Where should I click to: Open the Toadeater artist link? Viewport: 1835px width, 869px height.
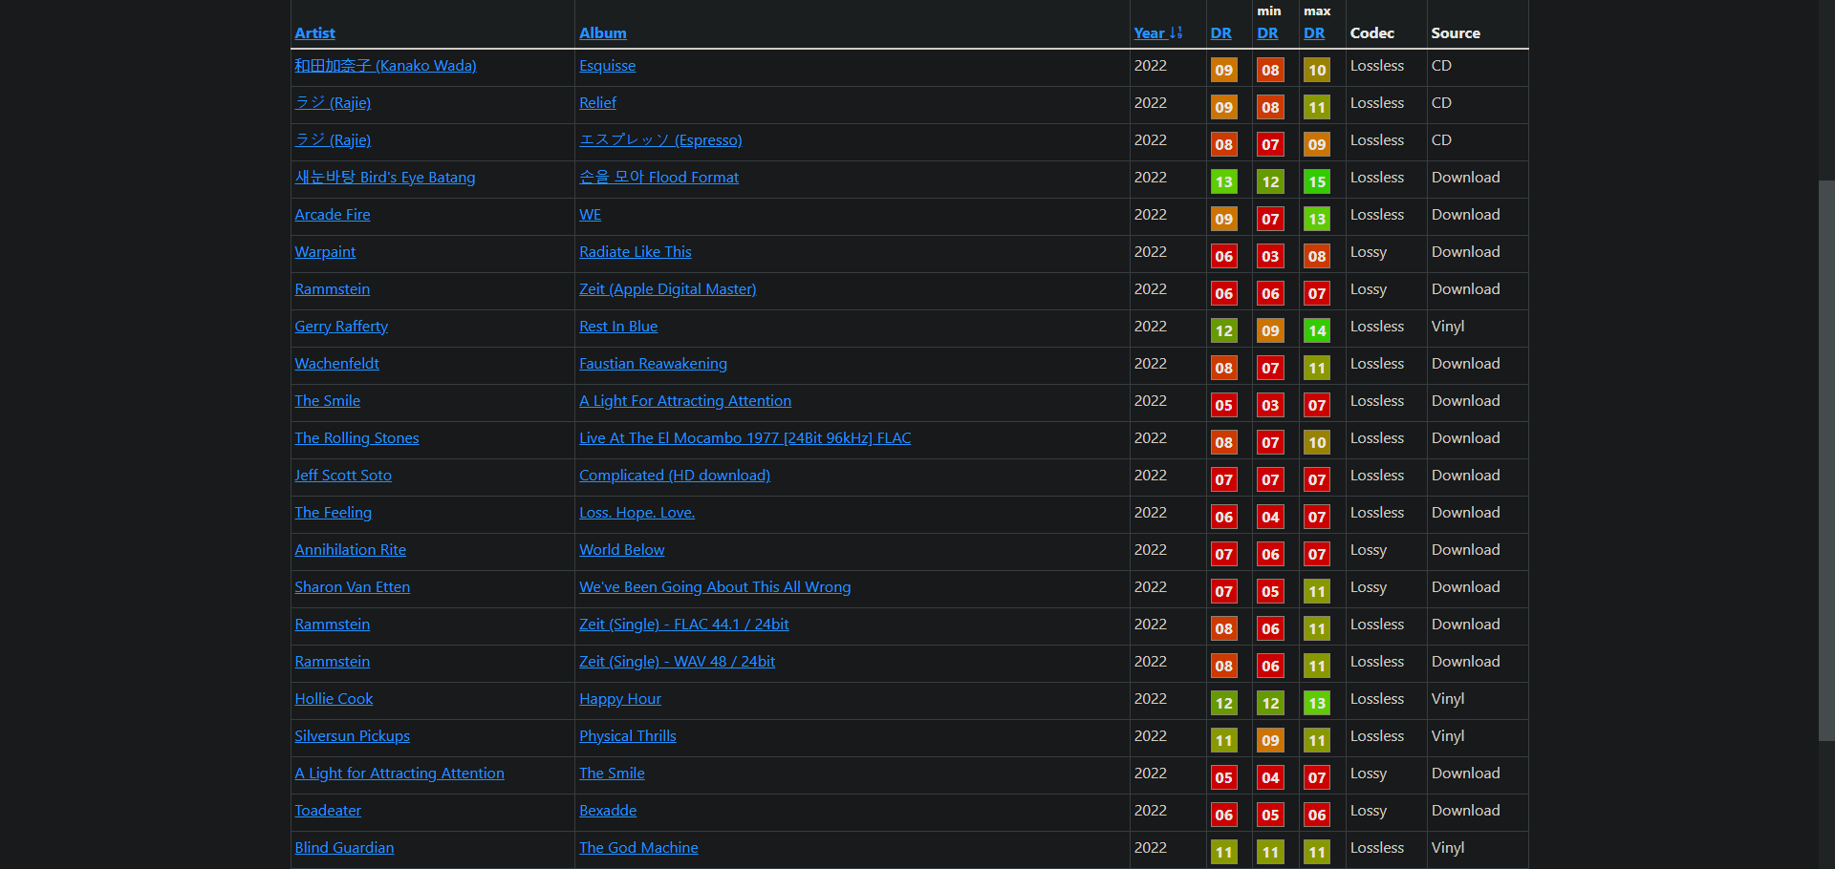point(328,811)
